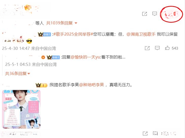Open the attached 李昊 poster image thumbnail
Image resolution: width=185 pixels, height=138 pixels.
pyautogui.click(x=21, y=109)
